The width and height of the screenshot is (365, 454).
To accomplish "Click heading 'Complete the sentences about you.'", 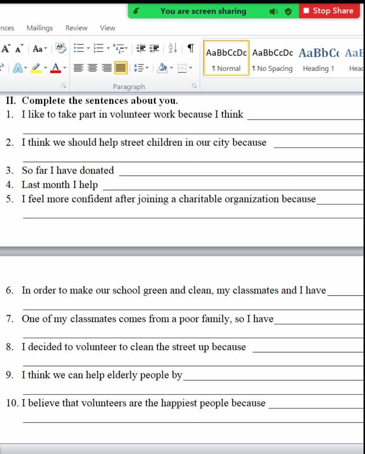I will (x=100, y=100).
